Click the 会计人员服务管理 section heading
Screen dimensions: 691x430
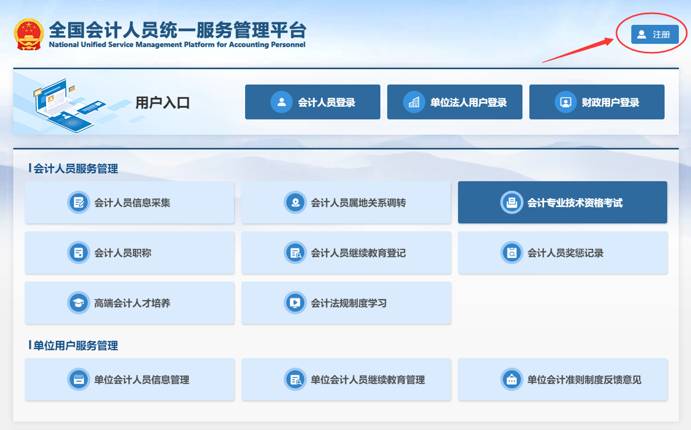tap(76, 169)
